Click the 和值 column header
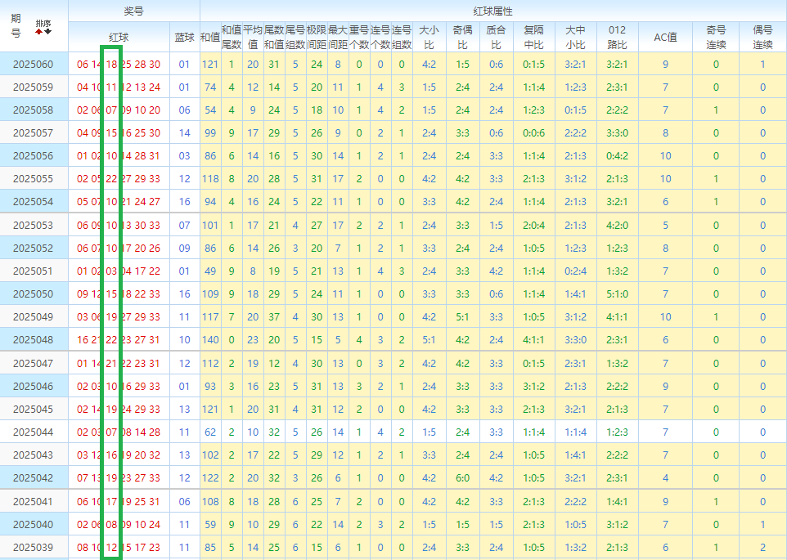 tap(209, 37)
